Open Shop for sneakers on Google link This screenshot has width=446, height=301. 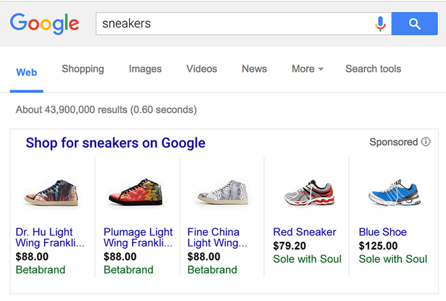click(115, 143)
